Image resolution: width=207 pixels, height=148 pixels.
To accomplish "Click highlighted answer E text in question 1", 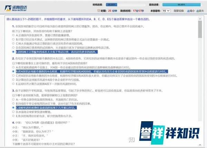I will click(x=57, y=52).
